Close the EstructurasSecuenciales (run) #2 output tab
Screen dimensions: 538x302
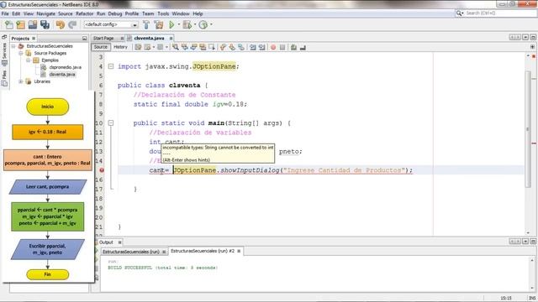(239, 252)
